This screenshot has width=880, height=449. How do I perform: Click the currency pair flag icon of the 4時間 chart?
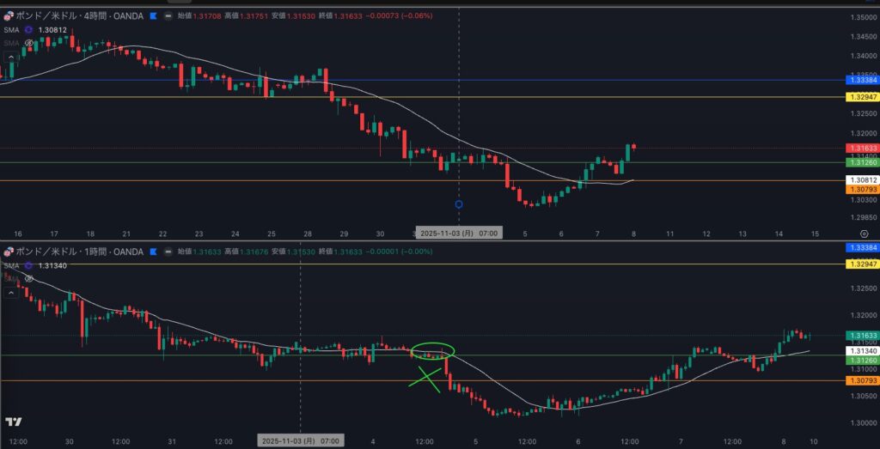9,15
